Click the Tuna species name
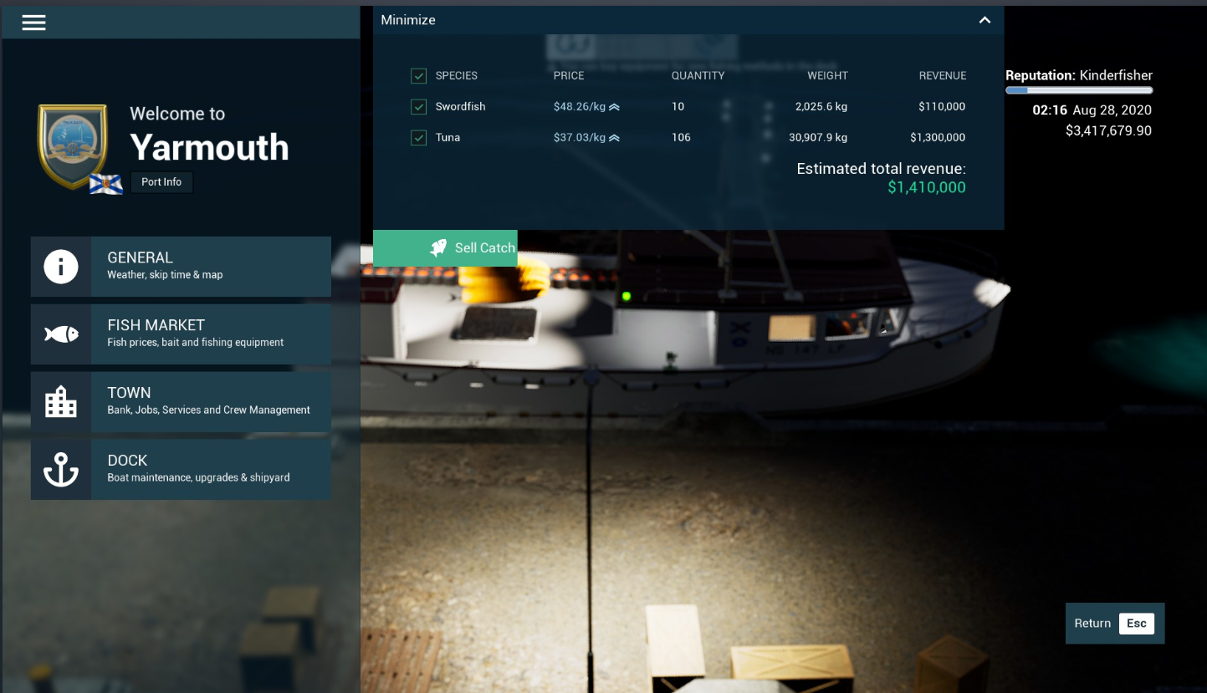Image resolution: width=1207 pixels, height=693 pixels. [448, 138]
